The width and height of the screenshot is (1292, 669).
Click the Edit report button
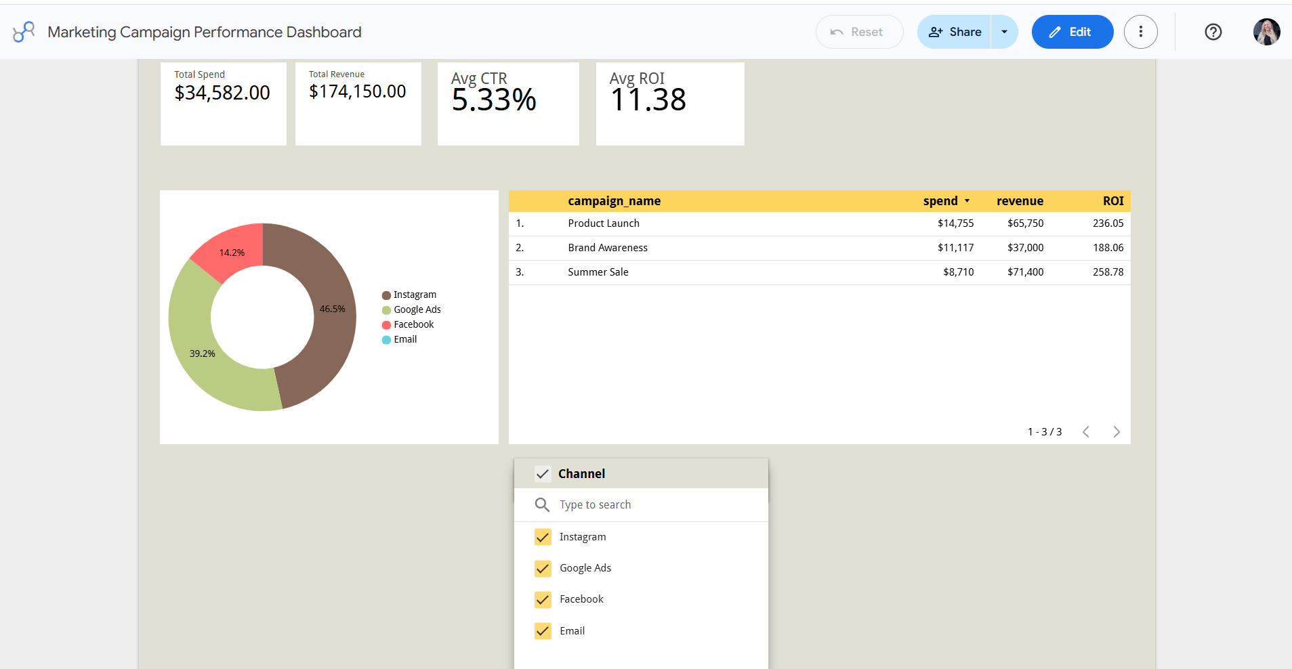pyautogui.click(x=1072, y=32)
